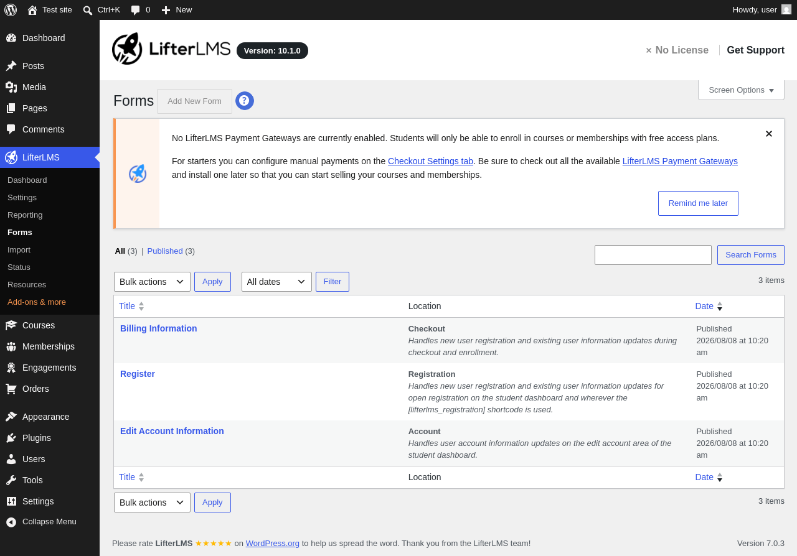Click the bottom Apply button
The height and width of the screenshot is (556, 797).
(x=212, y=503)
